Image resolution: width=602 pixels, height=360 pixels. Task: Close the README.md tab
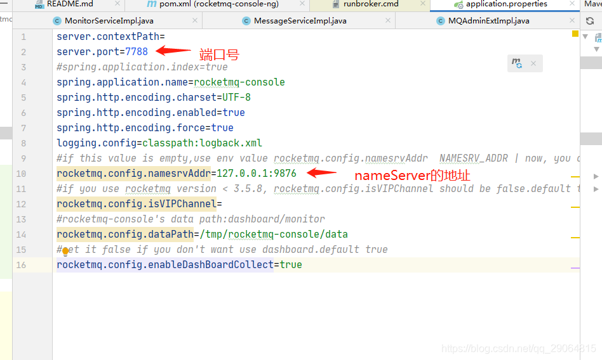tap(117, 3)
